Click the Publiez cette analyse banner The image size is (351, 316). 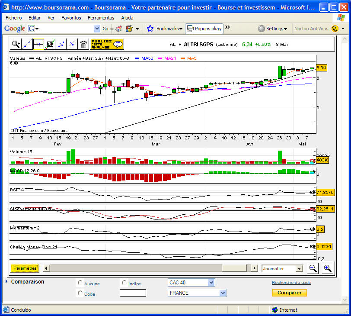click(107, 44)
